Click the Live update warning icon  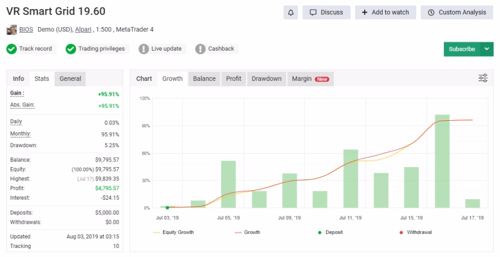coord(144,49)
